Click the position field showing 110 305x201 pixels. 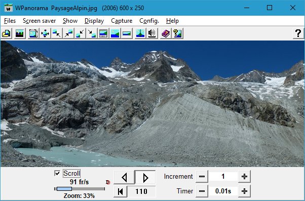[x=141, y=191]
